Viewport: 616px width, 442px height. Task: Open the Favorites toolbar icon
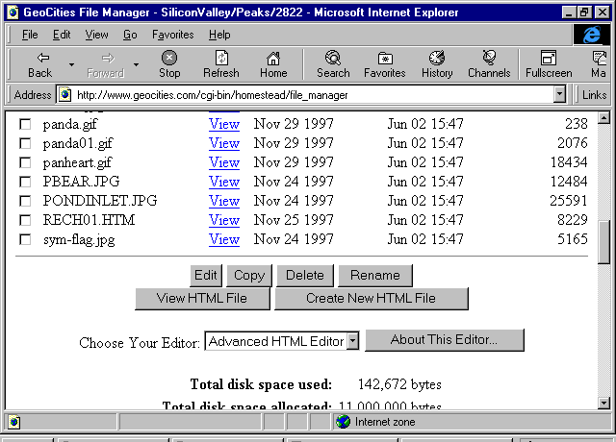[385, 58]
